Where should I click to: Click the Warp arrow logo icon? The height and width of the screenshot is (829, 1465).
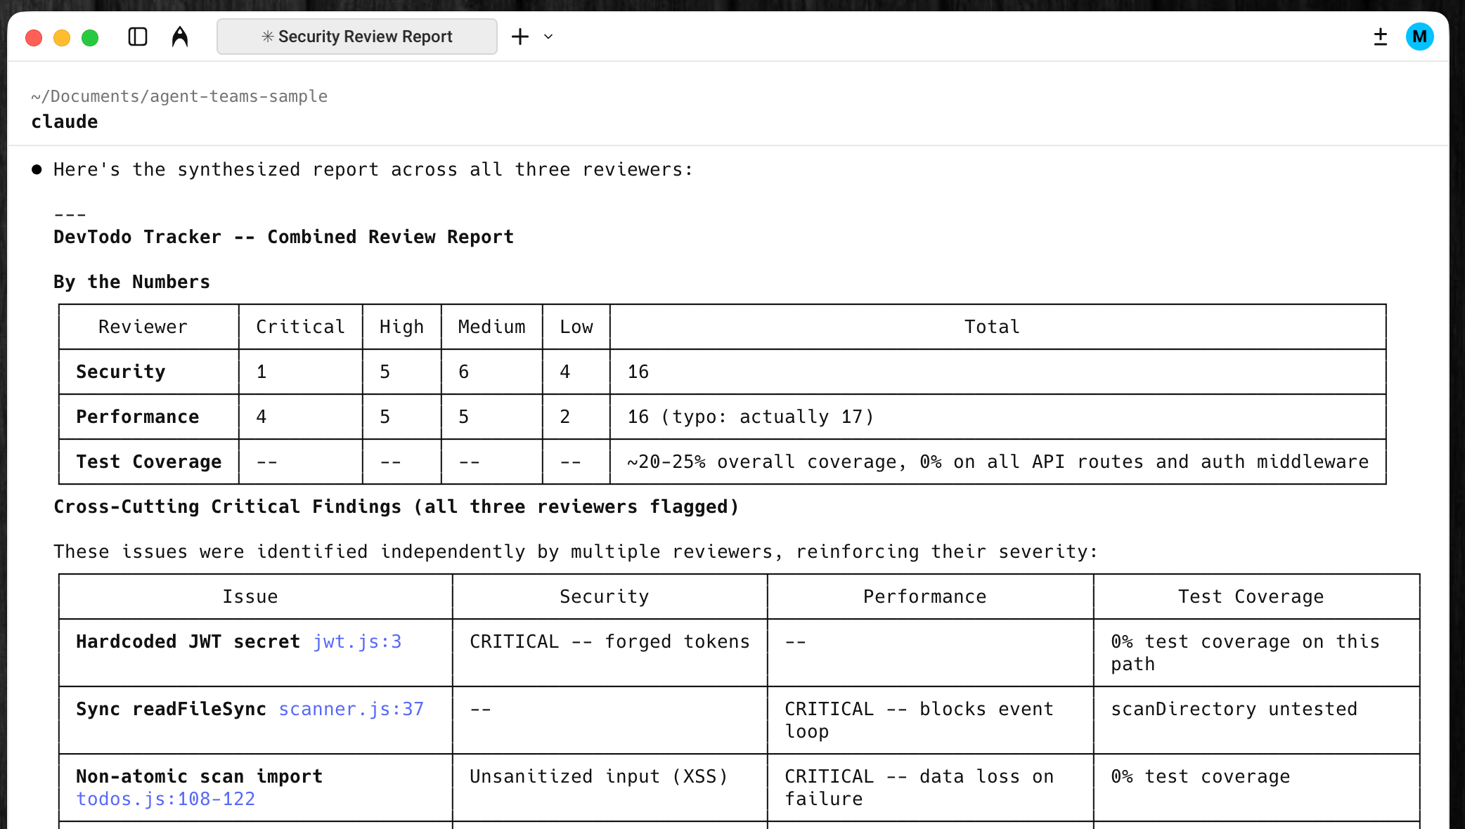180,36
